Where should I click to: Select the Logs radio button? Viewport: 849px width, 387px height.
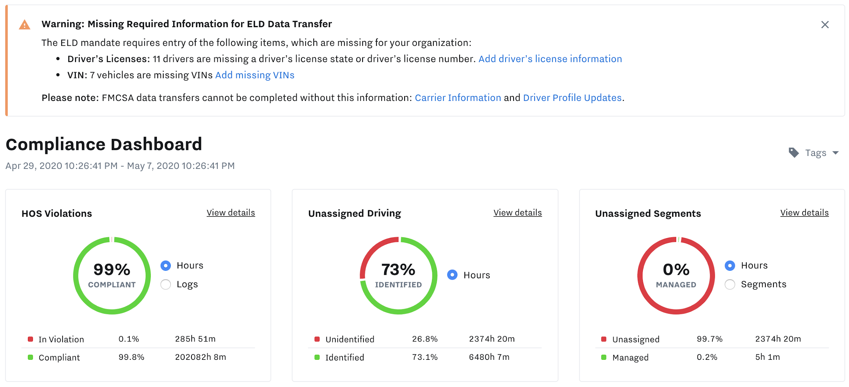click(166, 284)
